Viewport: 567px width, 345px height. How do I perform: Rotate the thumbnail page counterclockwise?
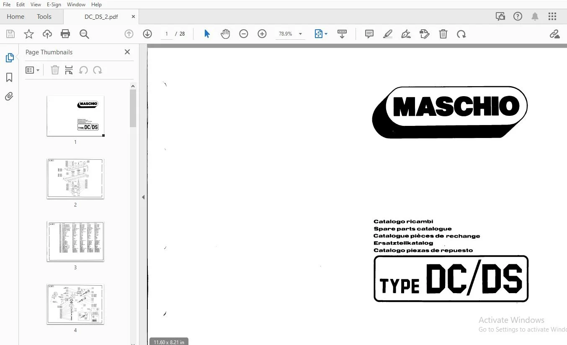83,70
